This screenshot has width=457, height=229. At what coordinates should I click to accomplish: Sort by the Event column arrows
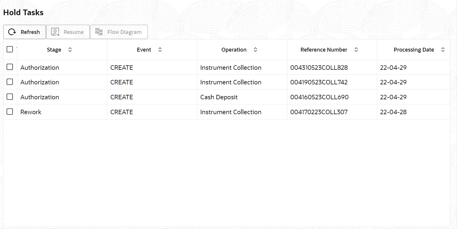160,50
